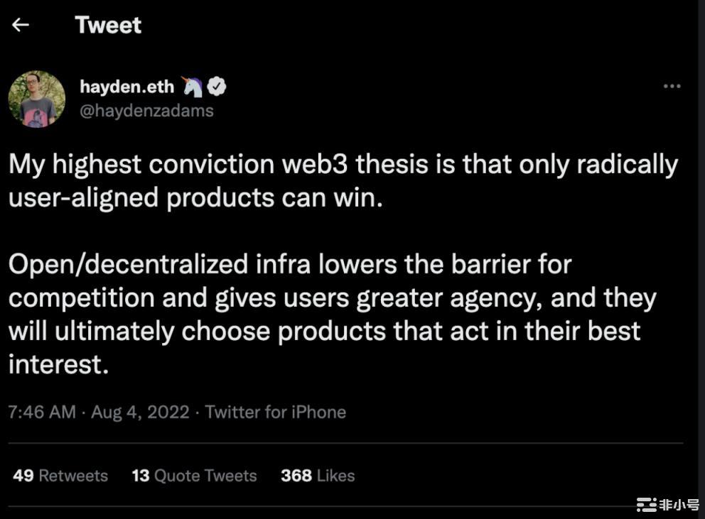Open hayden.eth's profile picture
Viewport: 705px width, 519px height.
pos(37,99)
